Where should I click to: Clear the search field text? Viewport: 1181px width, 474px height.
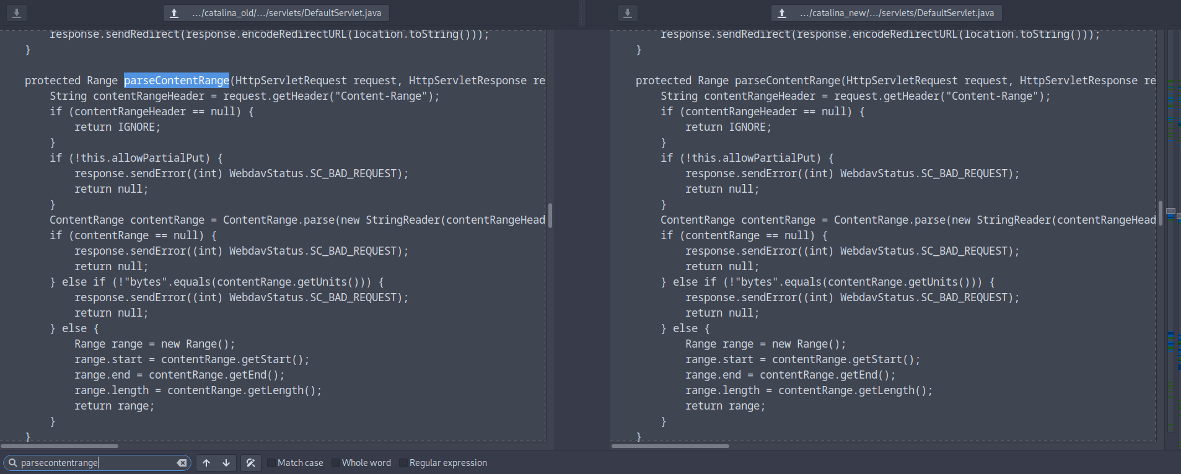(182, 463)
